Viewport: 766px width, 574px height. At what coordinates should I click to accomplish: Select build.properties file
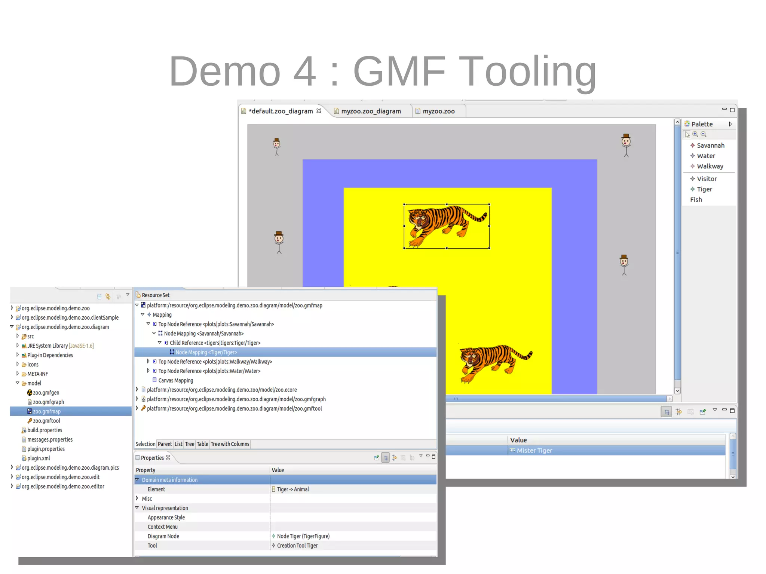tap(42, 430)
